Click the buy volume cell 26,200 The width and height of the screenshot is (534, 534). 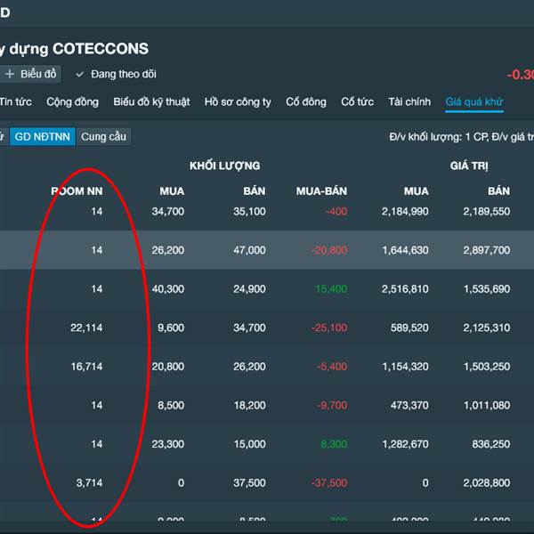[x=168, y=250]
